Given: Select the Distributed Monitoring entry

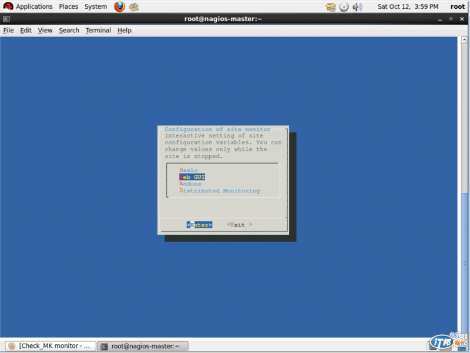Looking at the screenshot, I should pos(219,191).
